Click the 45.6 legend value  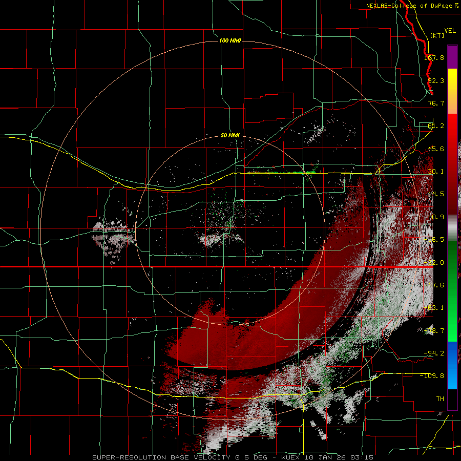[436, 149]
